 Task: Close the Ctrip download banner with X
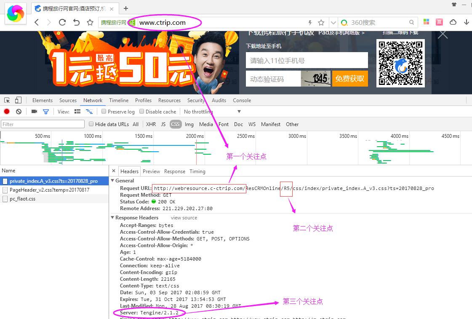[443, 34]
